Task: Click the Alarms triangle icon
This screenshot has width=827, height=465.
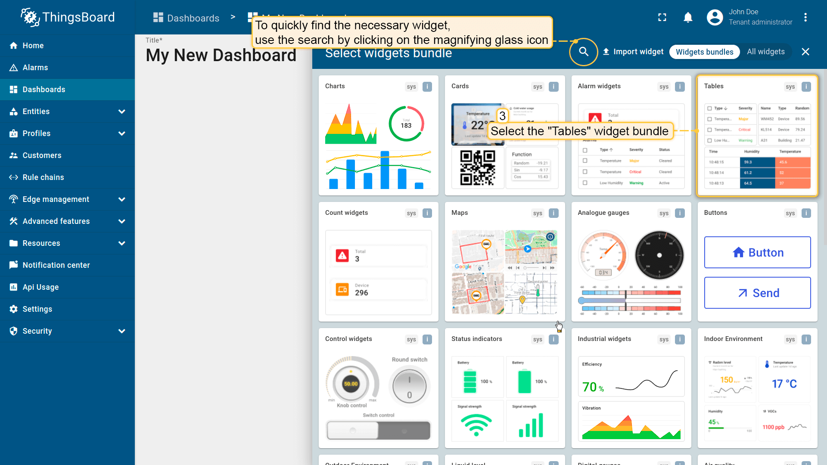Action: pos(13,68)
